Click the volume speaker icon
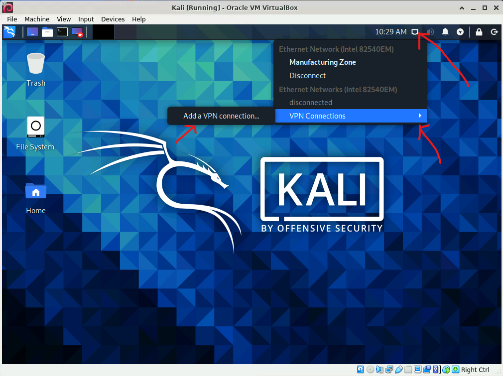Viewport: 503px width, 376px height. [430, 32]
